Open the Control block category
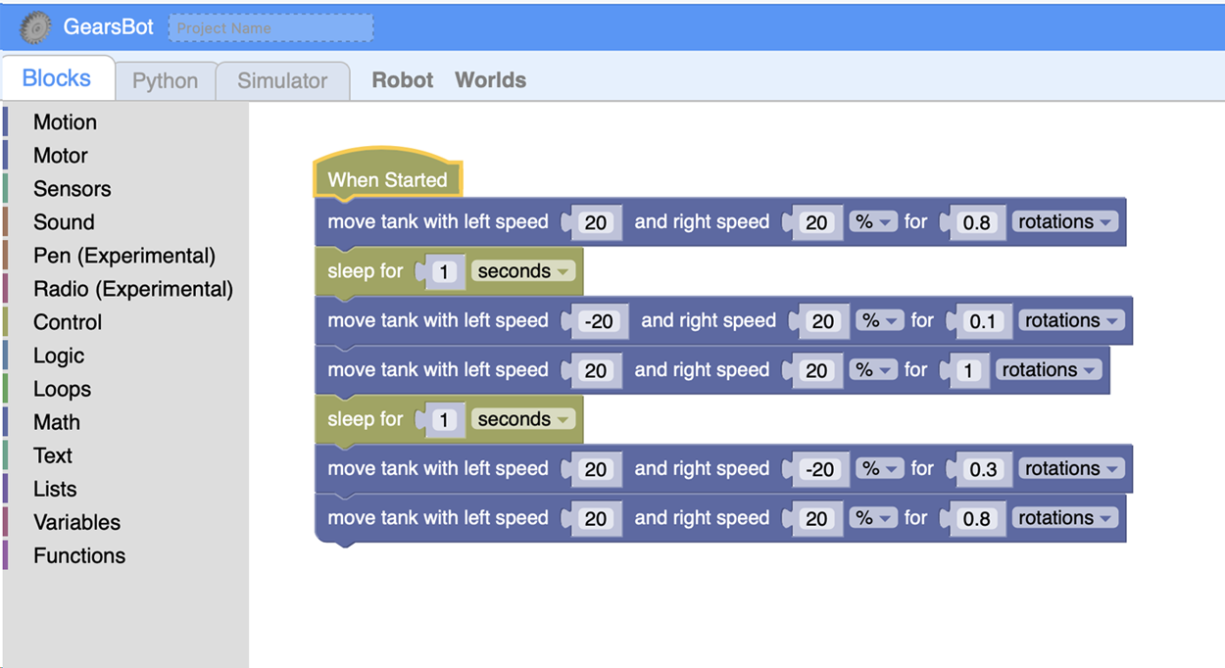Viewport: 1225px width, 668px height. click(x=68, y=322)
